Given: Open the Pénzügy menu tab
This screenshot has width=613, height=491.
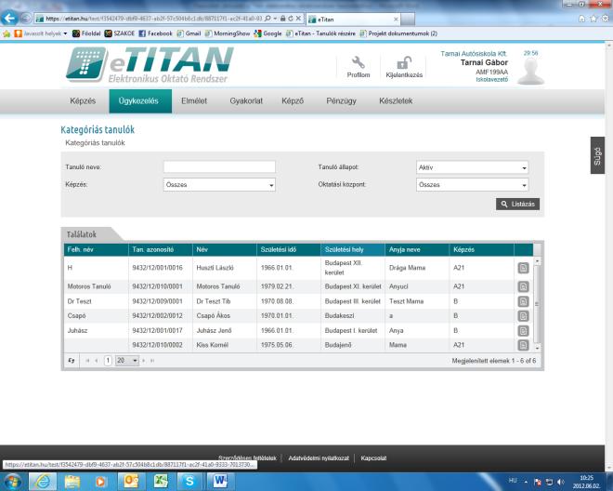Looking at the screenshot, I should coord(341,101).
